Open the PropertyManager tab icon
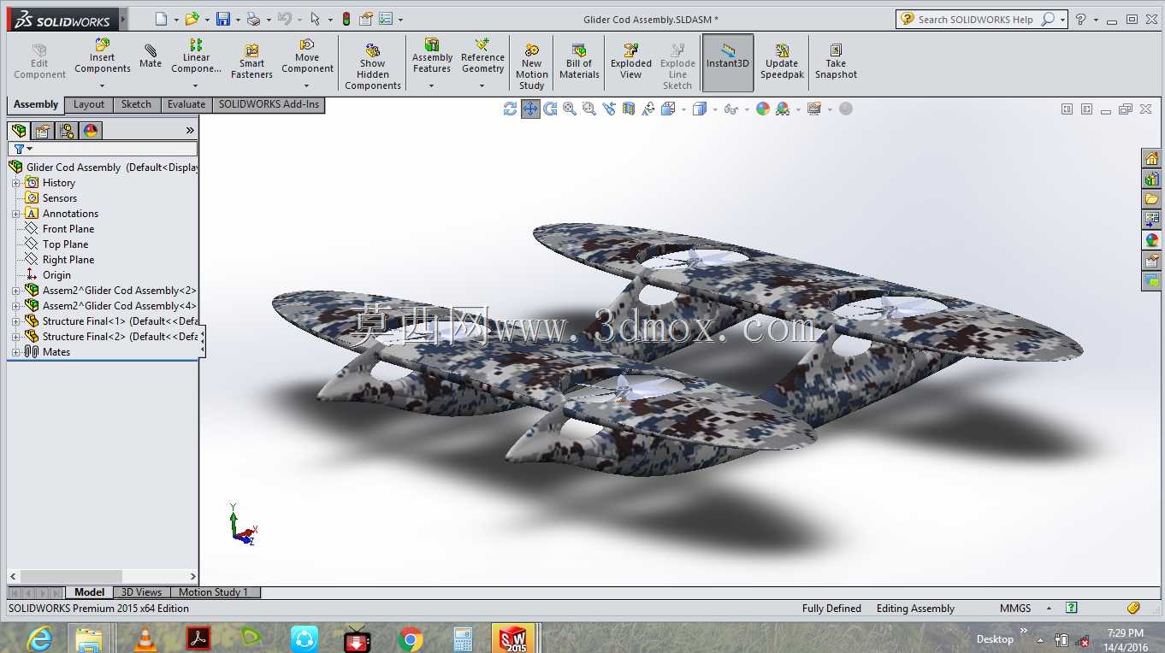The image size is (1165, 653). click(43, 131)
